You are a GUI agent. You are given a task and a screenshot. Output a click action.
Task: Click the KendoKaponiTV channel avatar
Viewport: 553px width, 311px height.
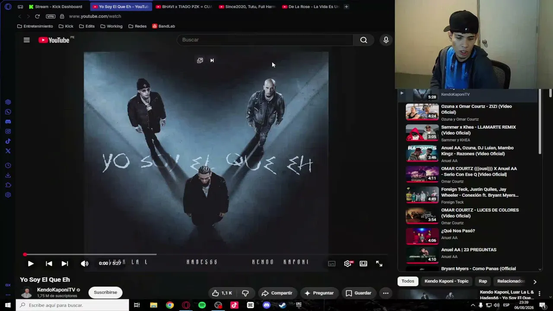click(x=26, y=292)
